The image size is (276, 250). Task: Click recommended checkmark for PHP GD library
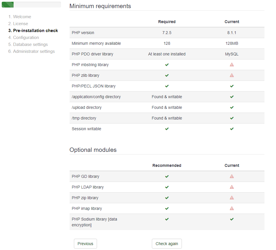(167, 176)
